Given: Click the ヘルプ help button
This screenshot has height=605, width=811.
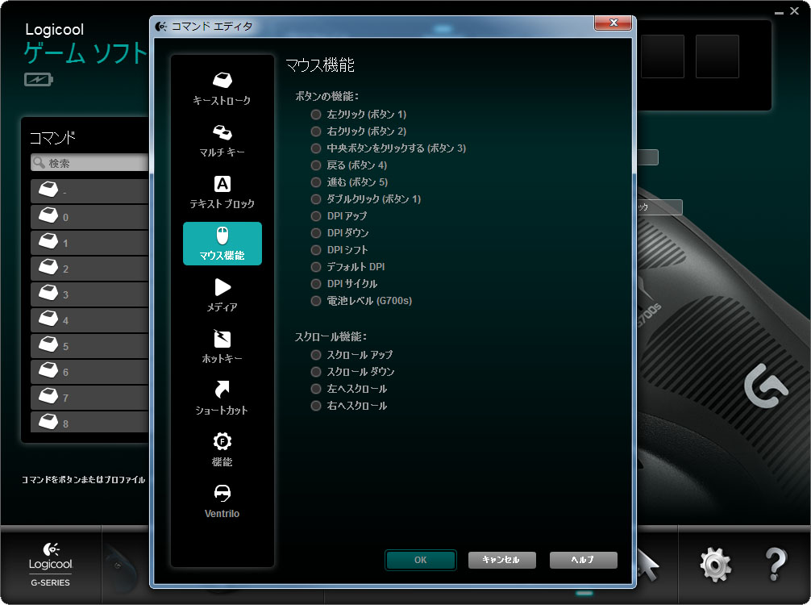Looking at the screenshot, I should click(584, 560).
